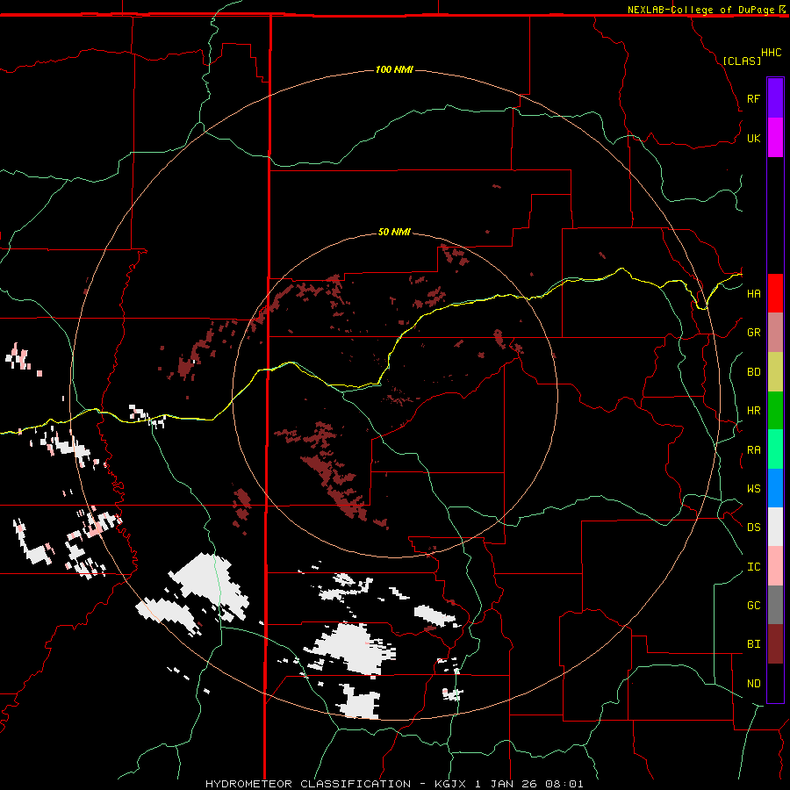Click the GR legend label
The image size is (790, 790).
click(753, 333)
